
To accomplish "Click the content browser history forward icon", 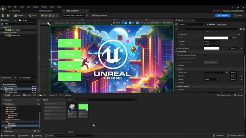I will (x=38, y=95).
